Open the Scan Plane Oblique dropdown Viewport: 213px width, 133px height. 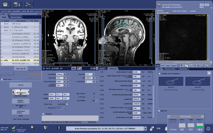click(x=64, y=74)
